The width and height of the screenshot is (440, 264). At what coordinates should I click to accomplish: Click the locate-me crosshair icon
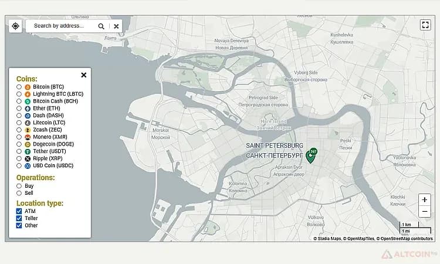point(15,26)
